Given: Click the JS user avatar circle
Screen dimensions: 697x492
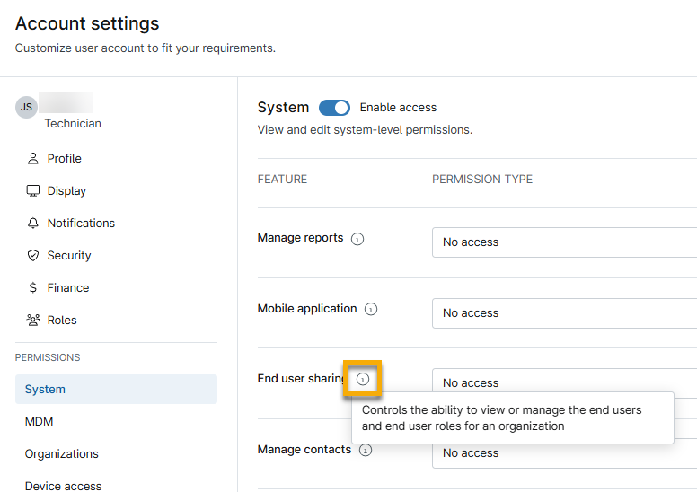Looking at the screenshot, I should pyautogui.click(x=26, y=107).
